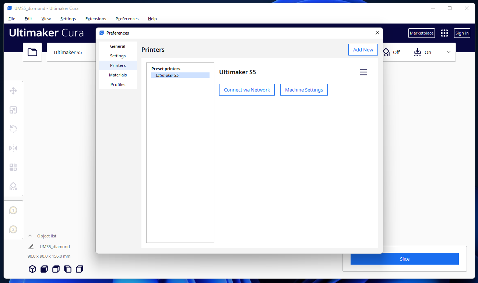This screenshot has height=283, width=478.
Task: Open the File menu
Action: (x=12, y=19)
